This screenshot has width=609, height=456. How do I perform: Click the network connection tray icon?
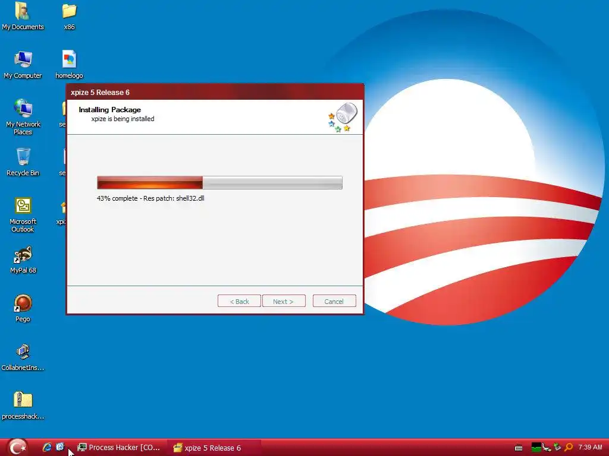(547, 448)
